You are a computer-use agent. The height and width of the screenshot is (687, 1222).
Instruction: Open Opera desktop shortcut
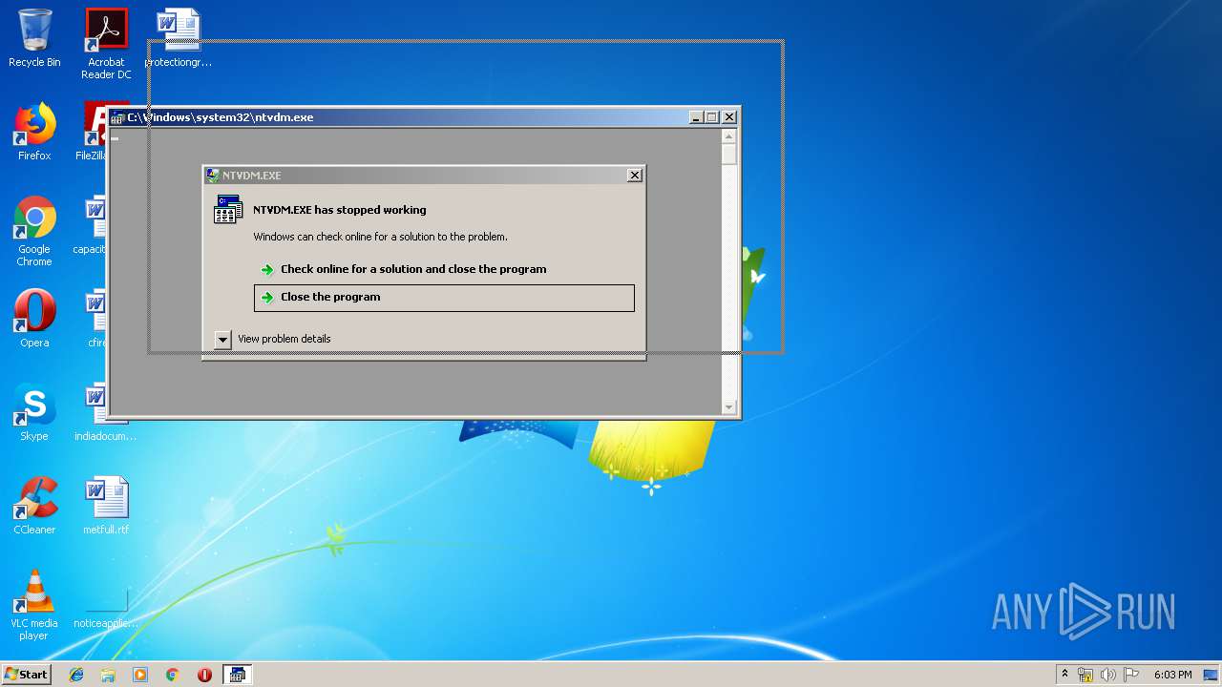pyautogui.click(x=34, y=319)
